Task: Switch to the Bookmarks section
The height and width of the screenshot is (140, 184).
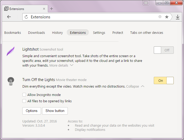Action: (x=13, y=33)
